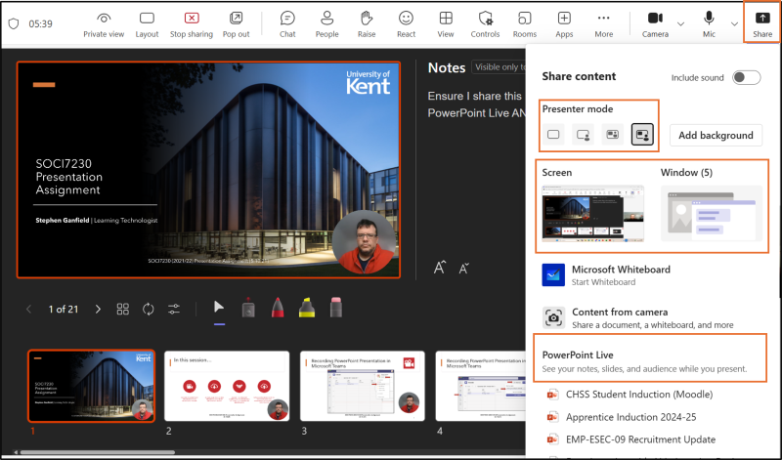Go to previous slide arrow

(29, 309)
